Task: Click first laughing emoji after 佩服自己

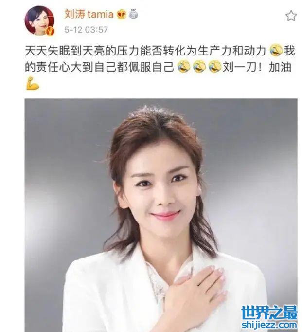Action: [x=183, y=67]
